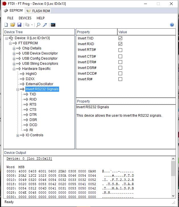Image resolution: width=179 pixels, height=207 pixels.
Task: Select the IO Controls tree item
Action: (34, 135)
